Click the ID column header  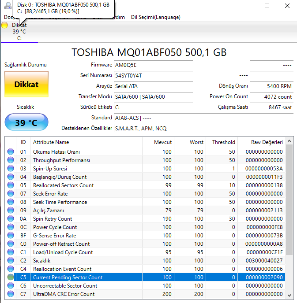(x=23, y=142)
